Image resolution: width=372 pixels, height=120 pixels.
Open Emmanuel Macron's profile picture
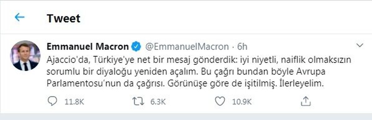[26, 55]
